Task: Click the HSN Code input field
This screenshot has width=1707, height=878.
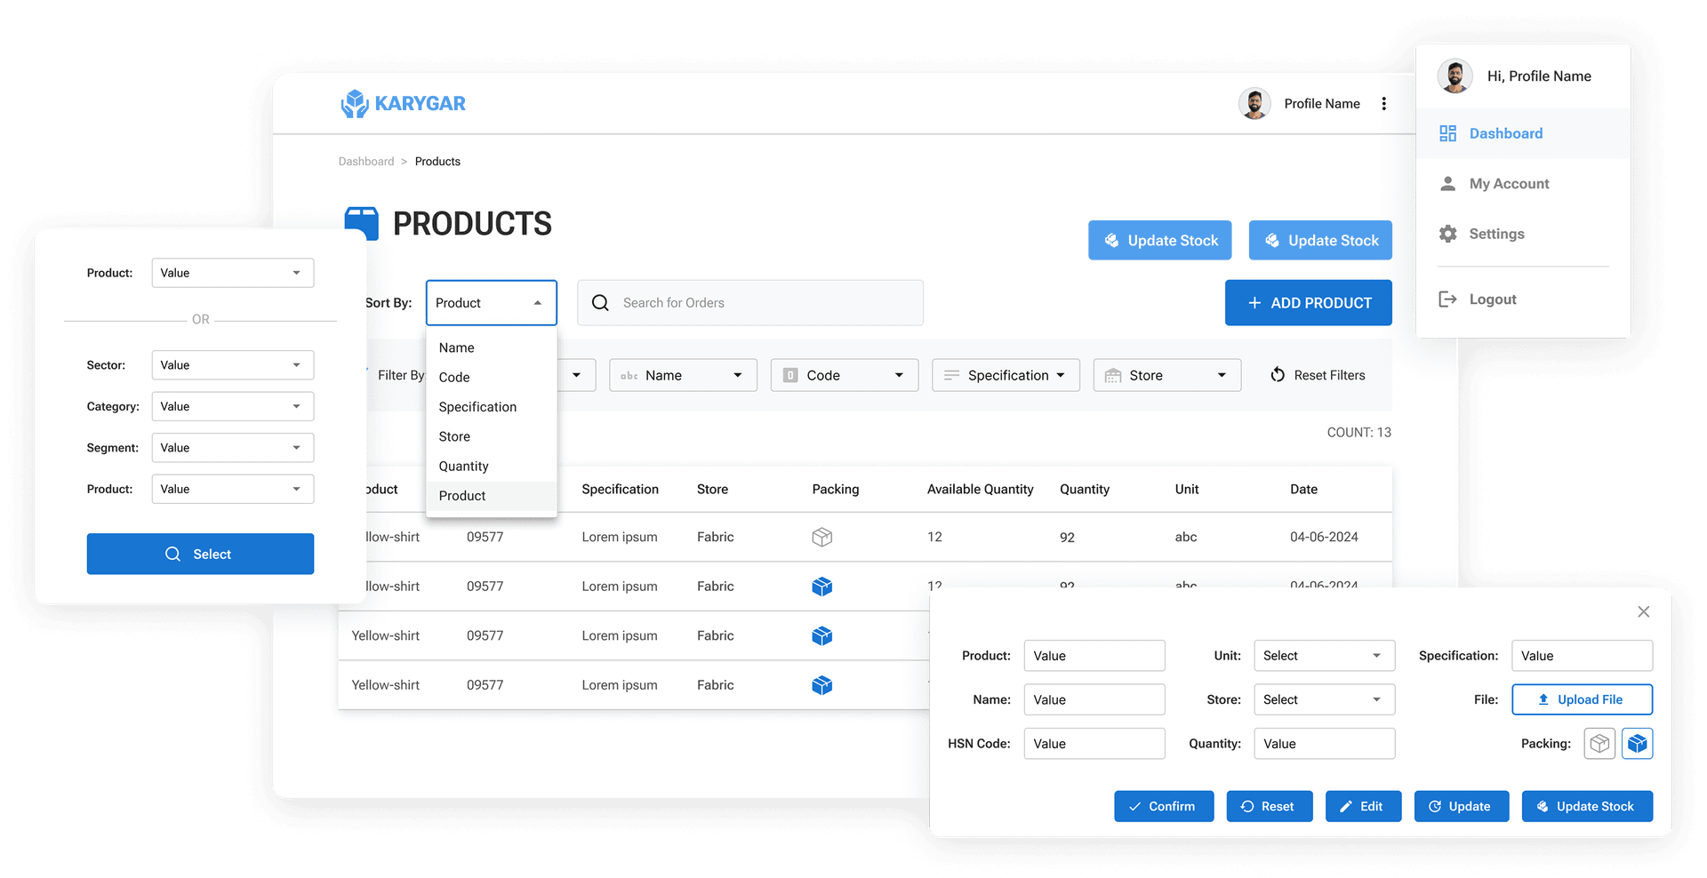Action: click(x=1094, y=744)
